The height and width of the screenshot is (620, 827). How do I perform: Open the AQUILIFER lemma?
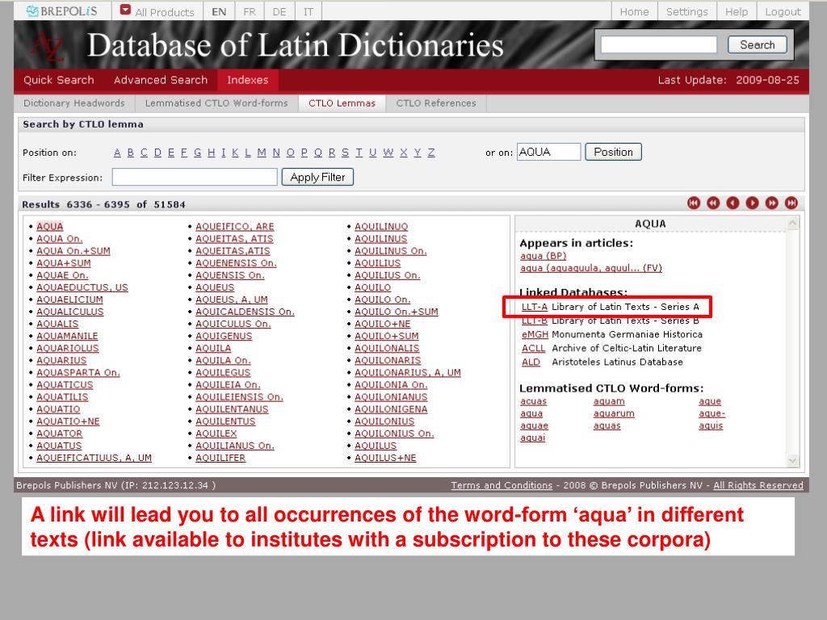[x=220, y=458]
